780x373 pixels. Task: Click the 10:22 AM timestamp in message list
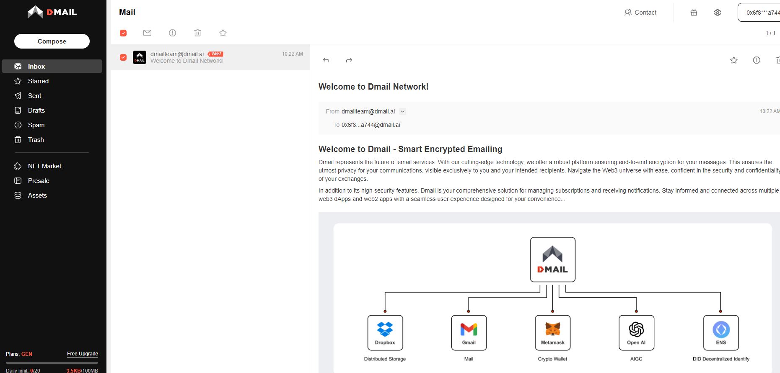(x=293, y=54)
